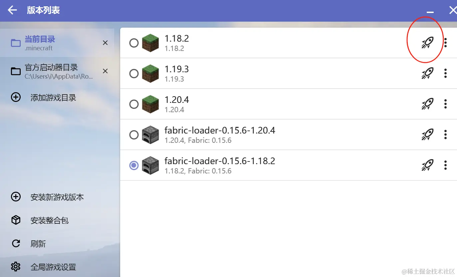This screenshot has width=457, height=277.
Task: Launch version 1.20.4 with the rocket icon
Action: click(427, 104)
